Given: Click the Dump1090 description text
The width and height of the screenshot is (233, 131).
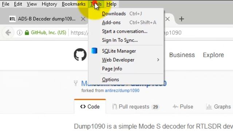Looking at the screenshot, I should [154, 126].
